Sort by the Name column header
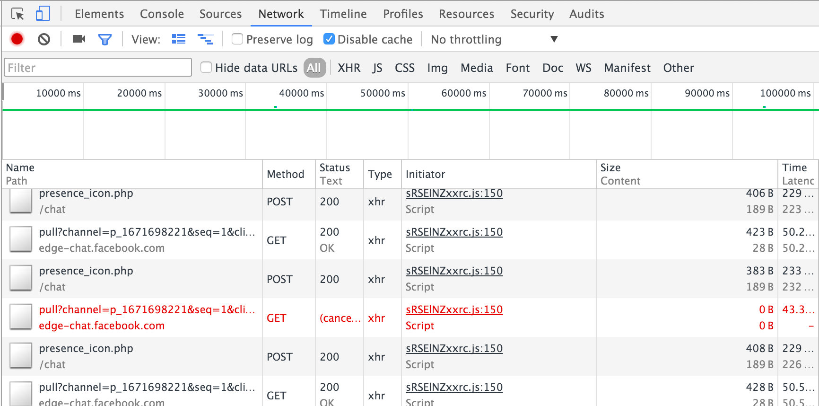Image resolution: width=819 pixels, height=406 pixels. [132, 174]
